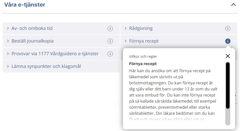Click the popup text starting 'Här kan du ansöka'

(x=173, y=95)
